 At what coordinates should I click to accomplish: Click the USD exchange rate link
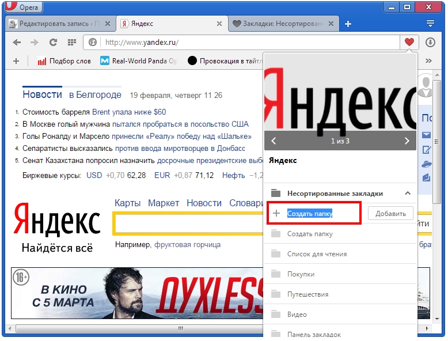click(94, 175)
